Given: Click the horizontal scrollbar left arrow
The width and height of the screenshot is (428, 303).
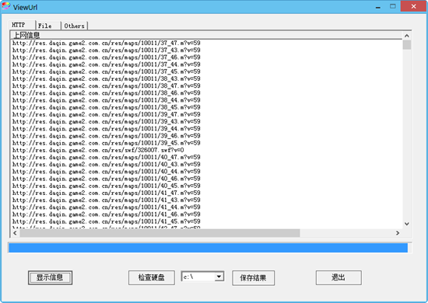Looking at the screenshot, I should tap(15, 233).
